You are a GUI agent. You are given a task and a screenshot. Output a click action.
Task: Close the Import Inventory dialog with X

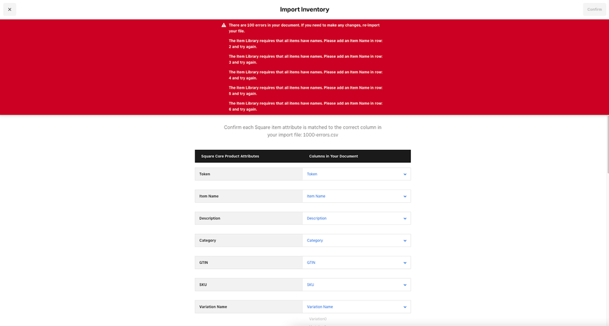click(10, 9)
